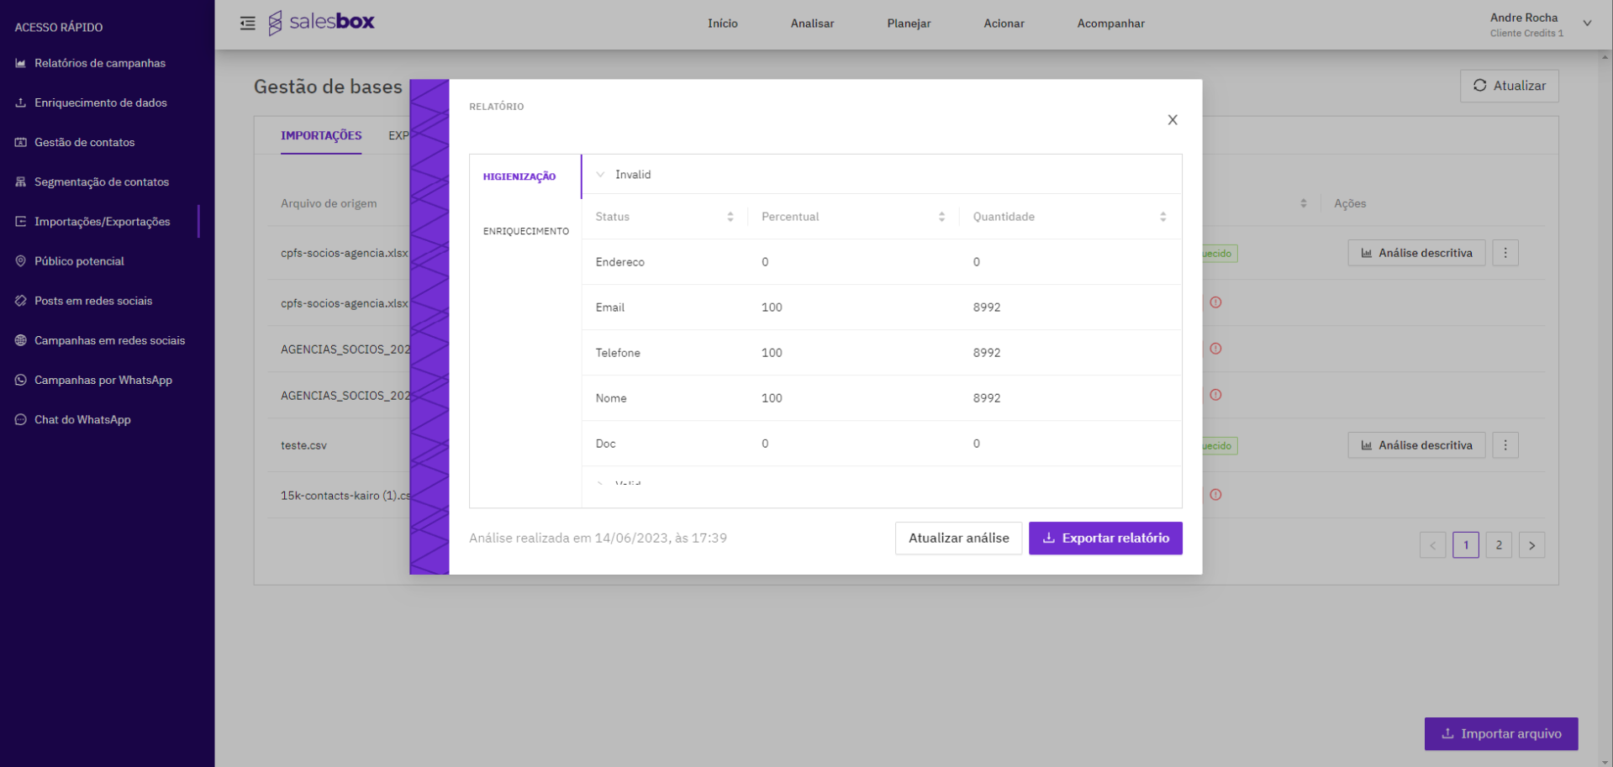Collapse the Invalid section chevron
The width and height of the screenshot is (1613, 767).
pos(600,175)
